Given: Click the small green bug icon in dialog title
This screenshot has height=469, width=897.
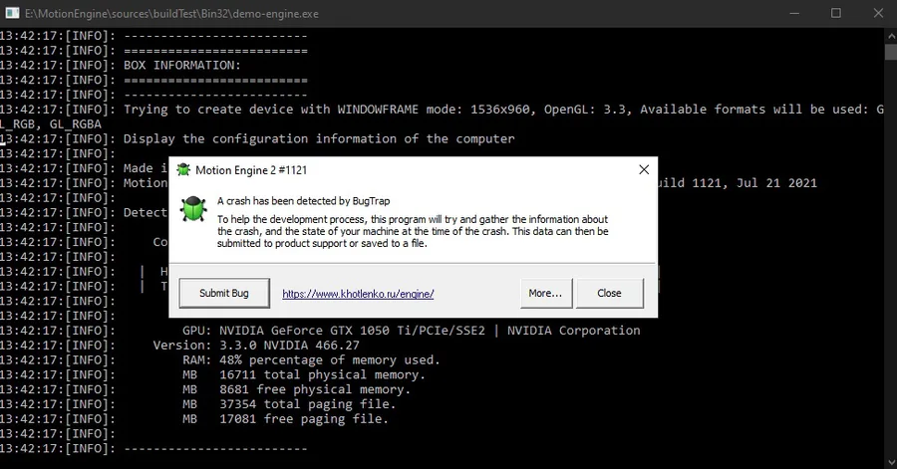Looking at the screenshot, I should point(183,169).
